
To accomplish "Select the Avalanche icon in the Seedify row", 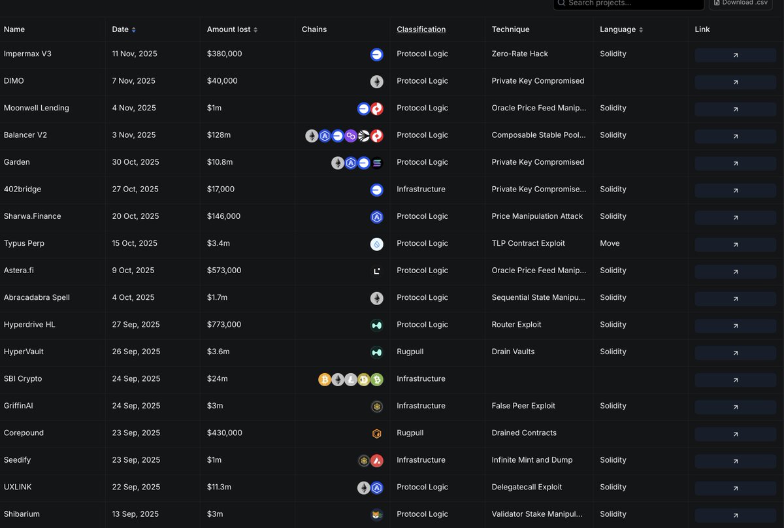I will click(377, 460).
